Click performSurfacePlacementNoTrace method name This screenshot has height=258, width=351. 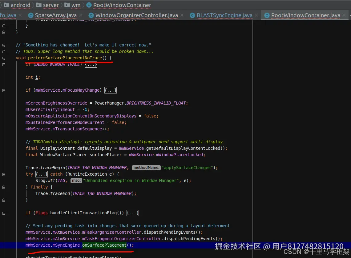tap(65, 58)
